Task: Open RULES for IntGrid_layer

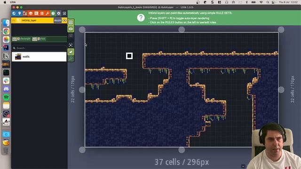Action: pyautogui.click(x=57, y=21)
